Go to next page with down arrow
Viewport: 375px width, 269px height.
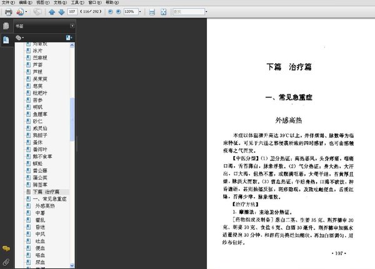point(61,12)
